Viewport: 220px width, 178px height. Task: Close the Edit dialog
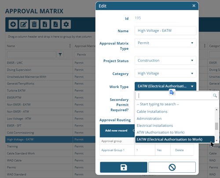(x=194, y=6)
